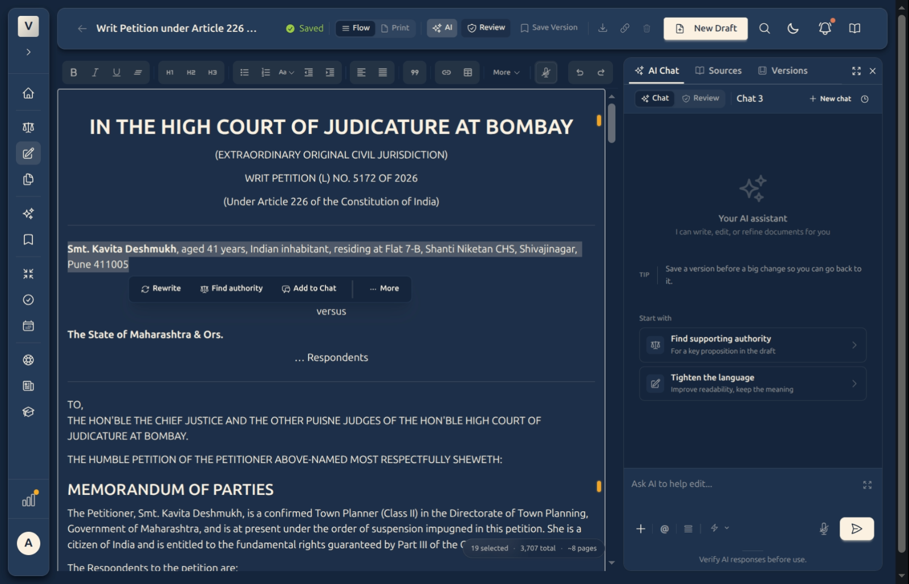Insert a table

click(x=468, y=72)
